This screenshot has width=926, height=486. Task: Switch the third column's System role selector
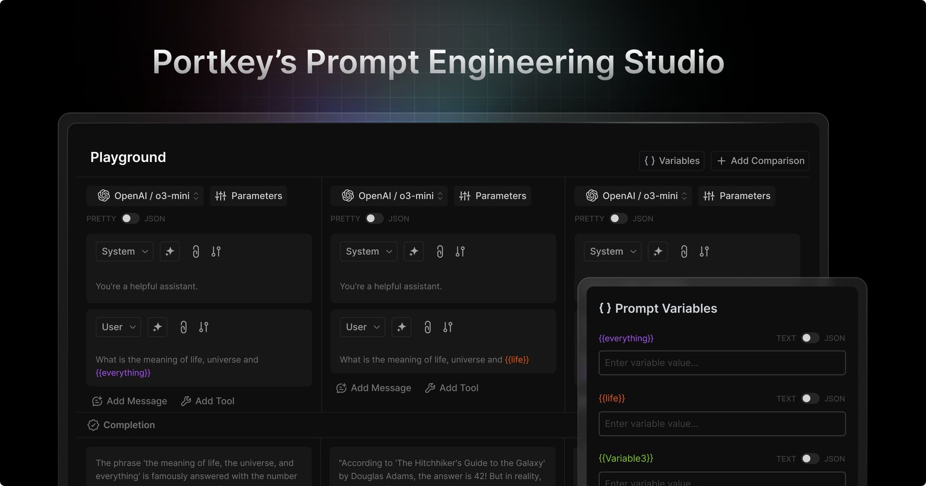pos(612,251)
